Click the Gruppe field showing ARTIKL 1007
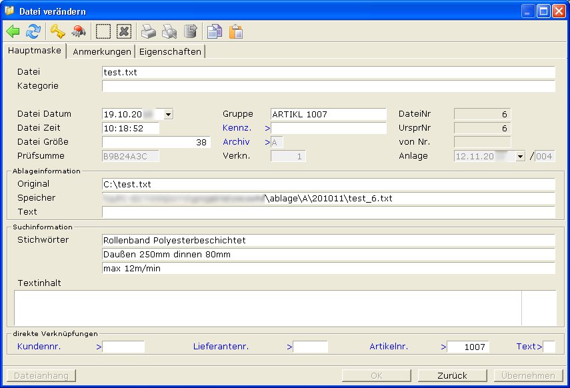This screenshot has width=570, height=388. coord(328,114)
